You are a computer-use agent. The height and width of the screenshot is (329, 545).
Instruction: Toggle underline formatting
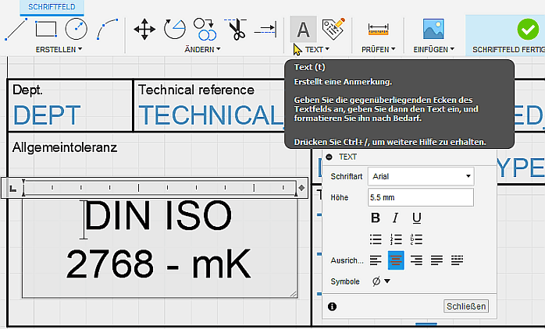click(417, 218)
